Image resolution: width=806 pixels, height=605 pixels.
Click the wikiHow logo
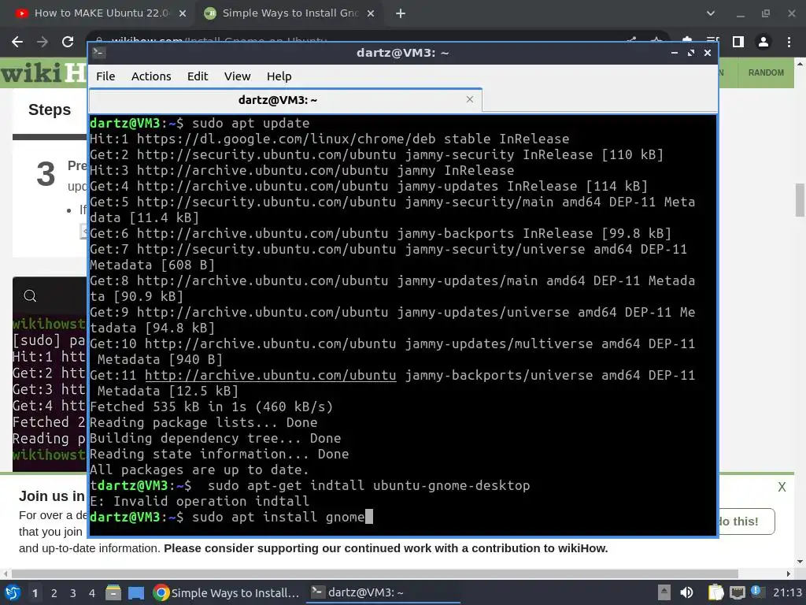click(44, 73)
